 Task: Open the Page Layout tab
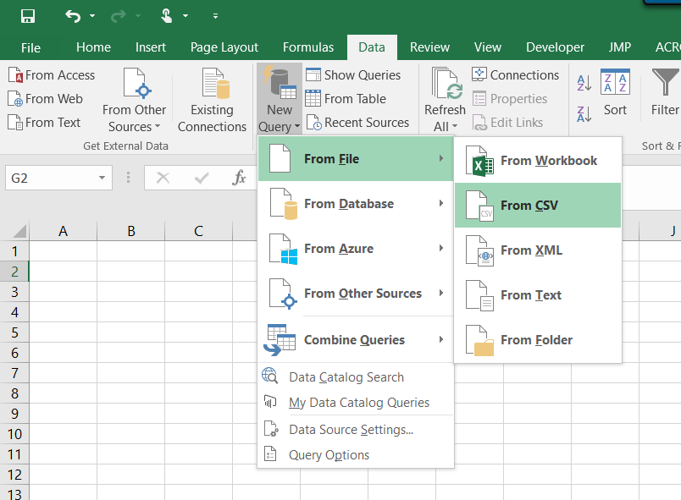pos(224,47)
